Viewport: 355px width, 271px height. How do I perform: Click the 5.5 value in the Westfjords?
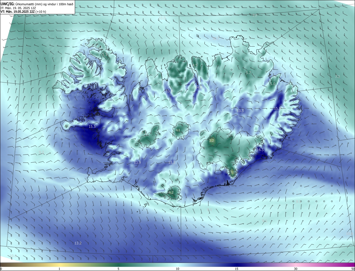pos(105,55)
